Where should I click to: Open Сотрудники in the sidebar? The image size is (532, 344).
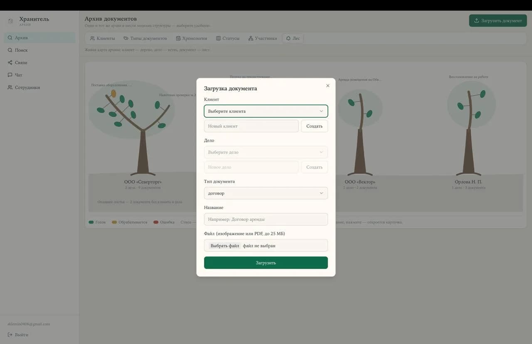tap(40, 88)
